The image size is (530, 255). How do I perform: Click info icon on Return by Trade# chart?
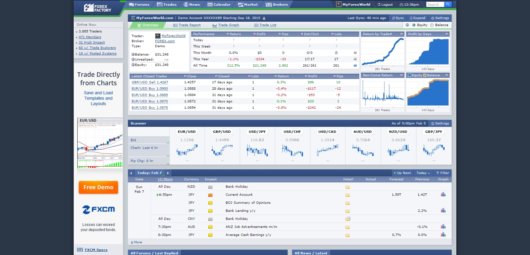point(401,34)
